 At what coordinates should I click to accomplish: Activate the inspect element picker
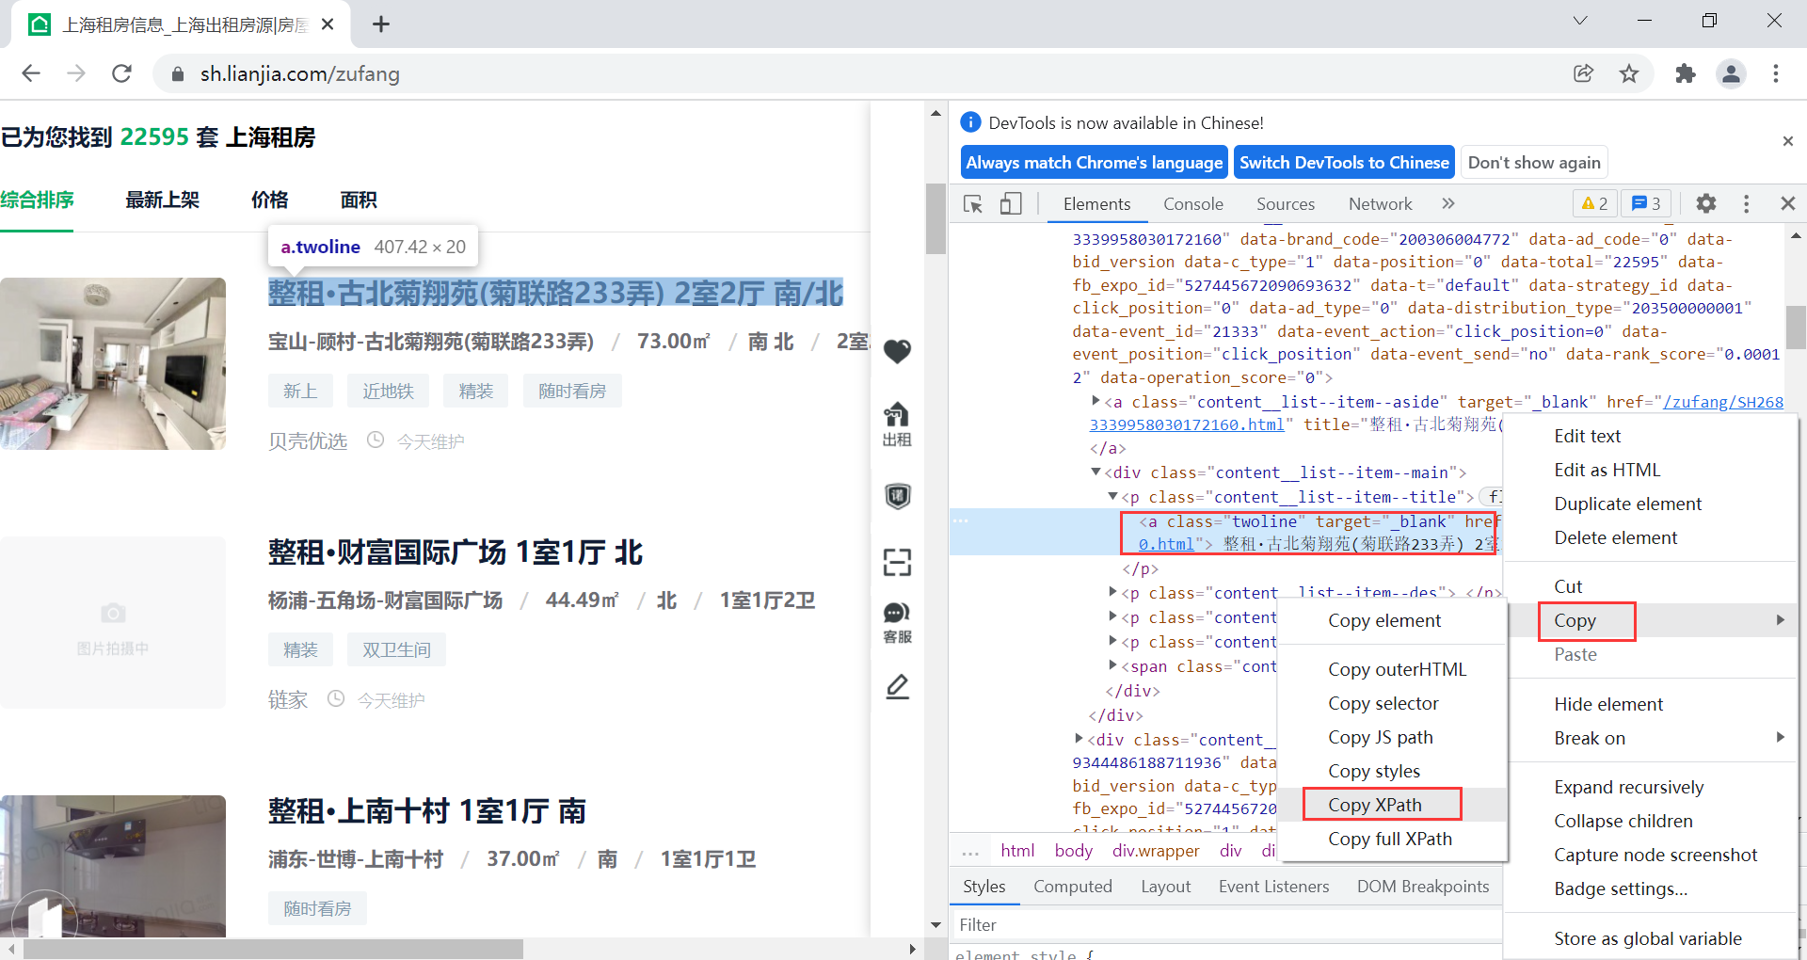click(x=973, y=203)
